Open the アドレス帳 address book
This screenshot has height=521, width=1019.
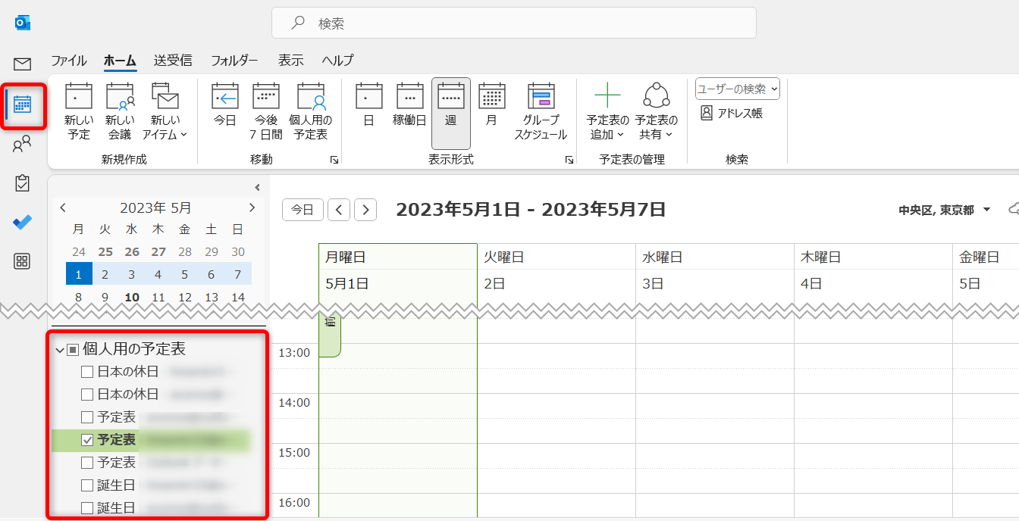732,114
